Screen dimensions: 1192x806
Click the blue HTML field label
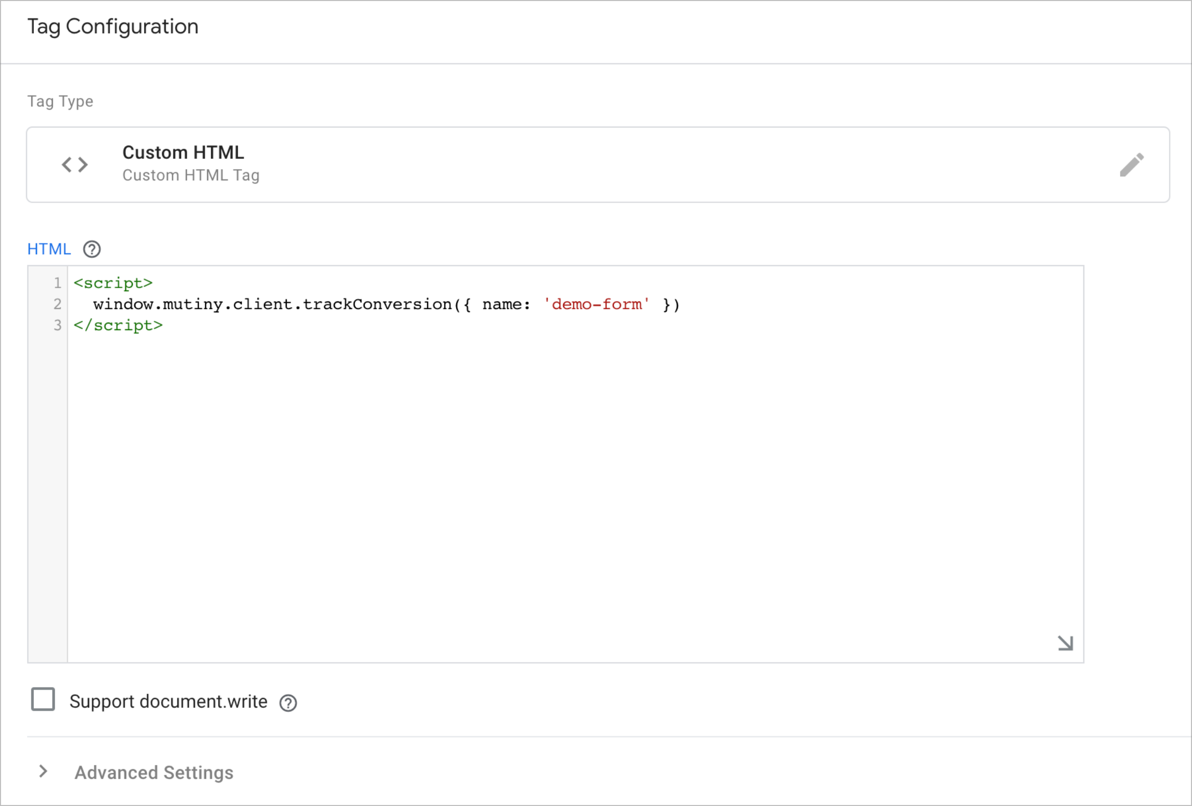49,249
